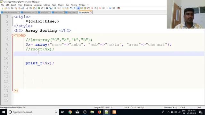Click line number 7 in the margin
The height and width of the screenshot is (115, 205).
tap(7, 44)
